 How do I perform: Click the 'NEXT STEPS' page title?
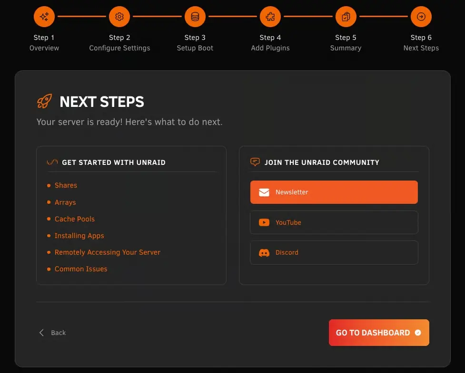click(102, 102)
